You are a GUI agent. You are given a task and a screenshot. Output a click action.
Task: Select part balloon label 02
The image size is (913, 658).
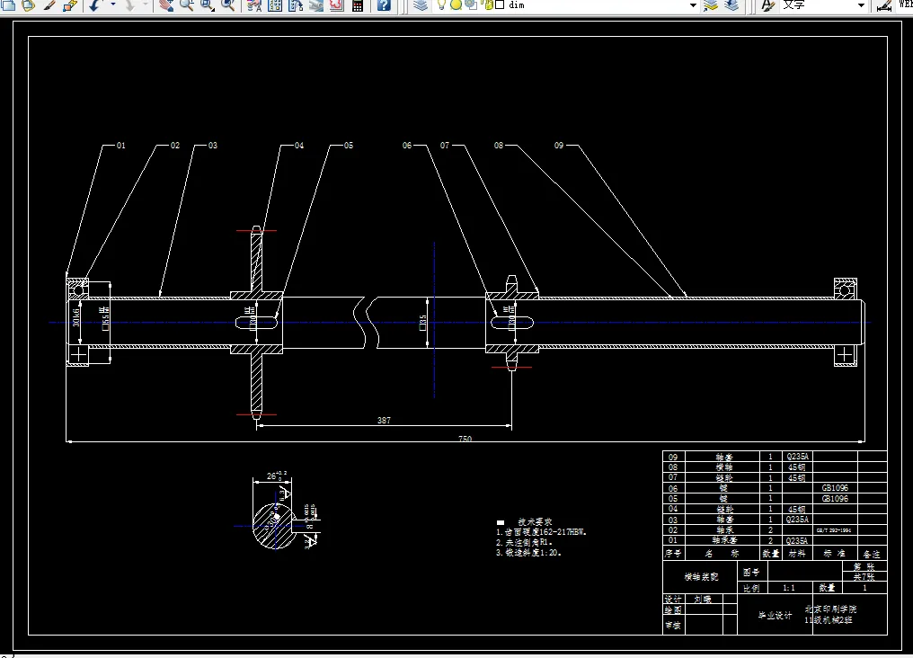point(175,145)
